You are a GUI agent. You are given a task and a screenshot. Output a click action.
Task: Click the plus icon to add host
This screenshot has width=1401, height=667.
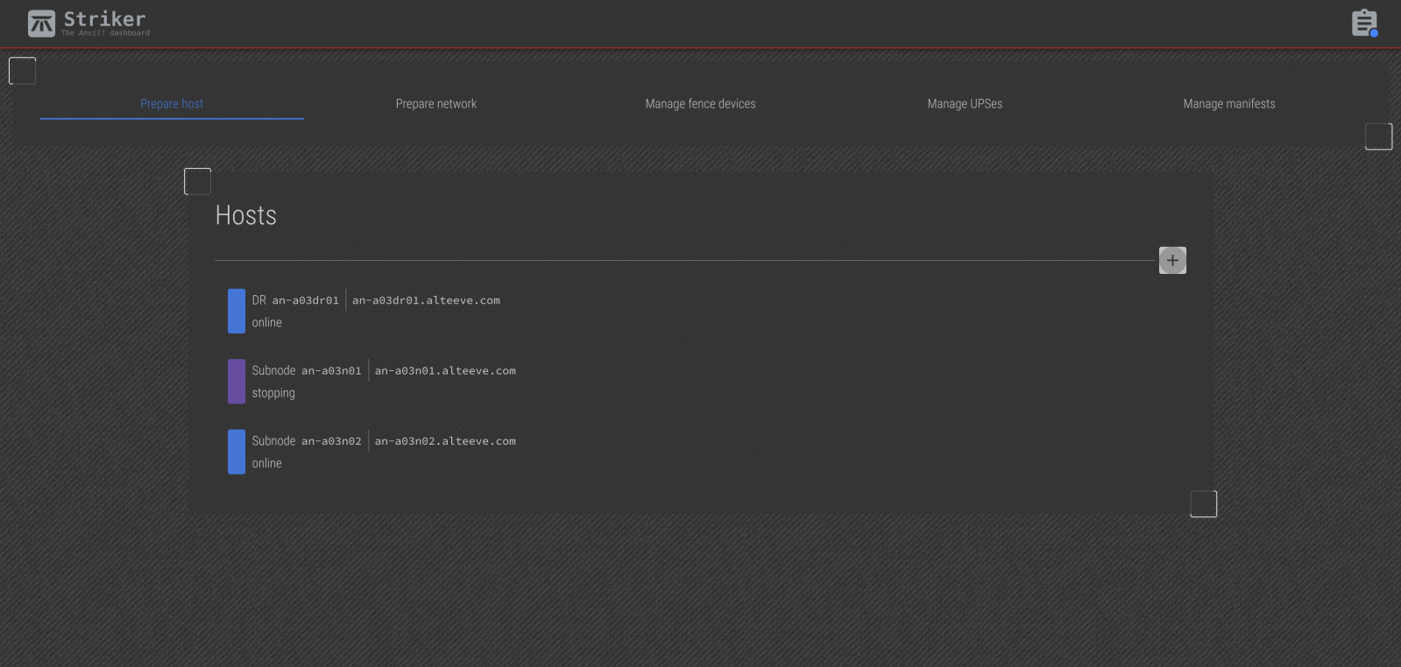pos(1172,261)
